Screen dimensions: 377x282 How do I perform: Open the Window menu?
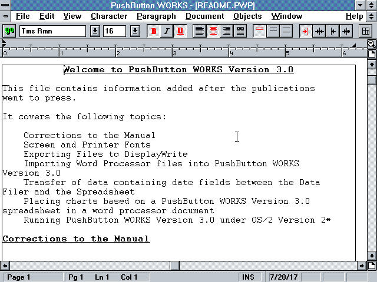click(x=287, y=16)
